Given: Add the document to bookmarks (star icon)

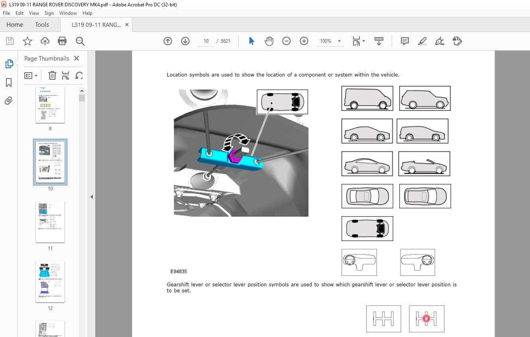Looking at the screenshot, I should 27,41.
